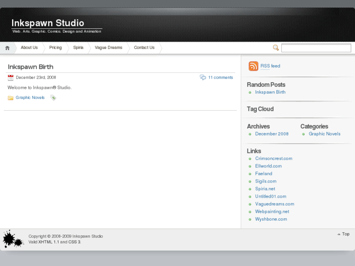The width and height of the screenshot is (355, 266).
Task: Visit the Faeland link
Action: point(264,174)
